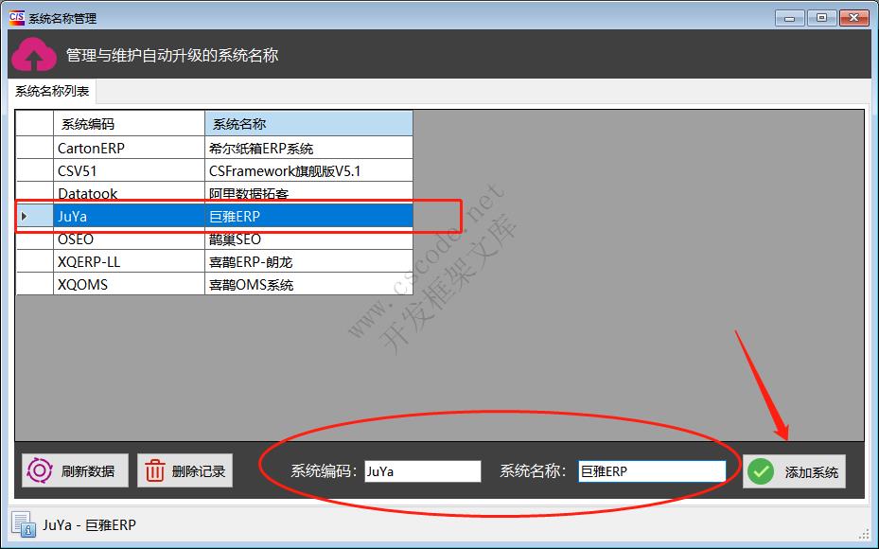Click the 刷新数据 button to refresh data
879x549 pixels.
coord(74,470)
